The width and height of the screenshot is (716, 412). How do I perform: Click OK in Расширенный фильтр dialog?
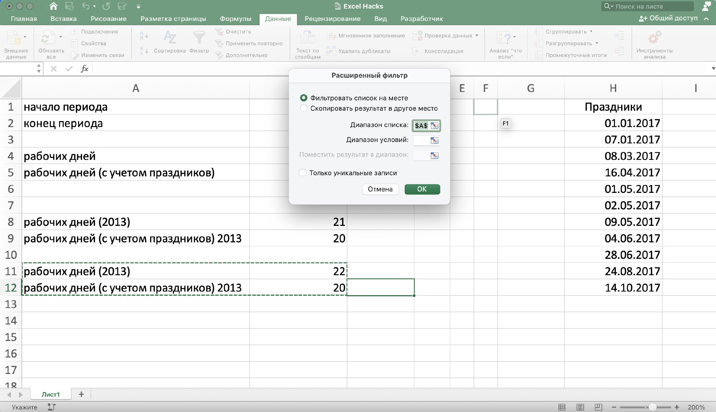tap(422, 189)
